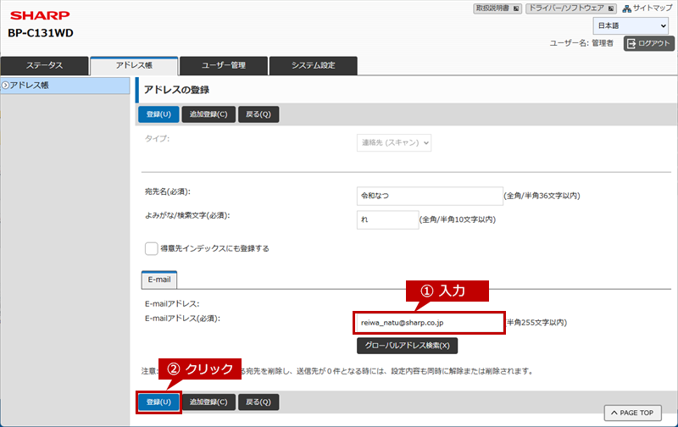Click the top 追加登録(C) button
The image size is (678, 427).
coord(208,114)
